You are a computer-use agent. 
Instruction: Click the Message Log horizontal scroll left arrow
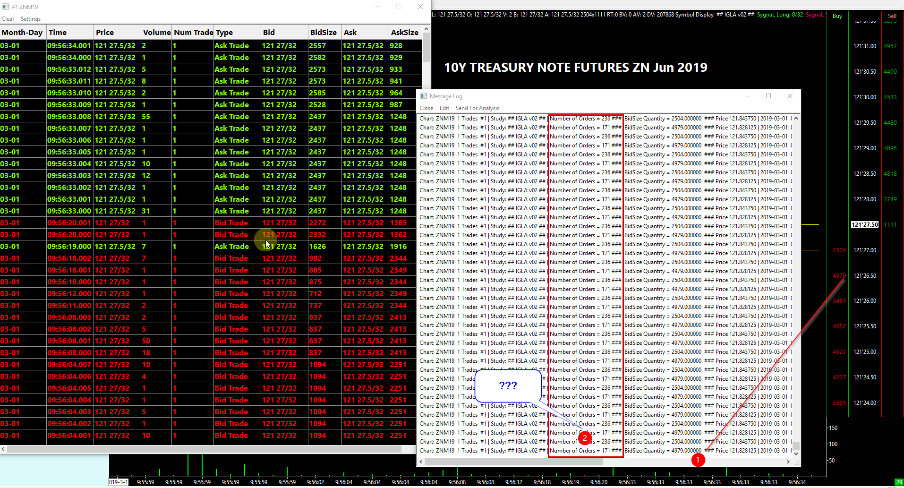(x=421, y=462)
